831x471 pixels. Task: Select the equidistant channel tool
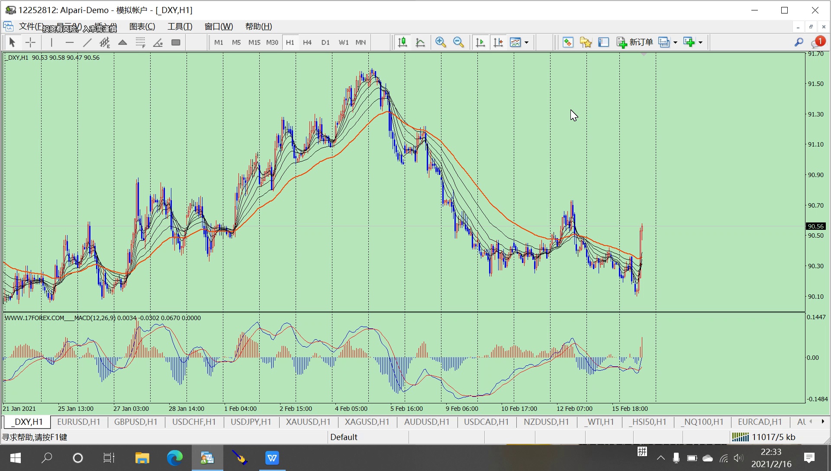105,42
